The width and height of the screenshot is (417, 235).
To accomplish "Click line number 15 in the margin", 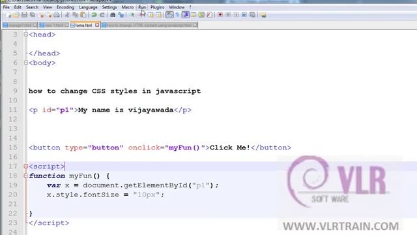I will click(13, 148).
